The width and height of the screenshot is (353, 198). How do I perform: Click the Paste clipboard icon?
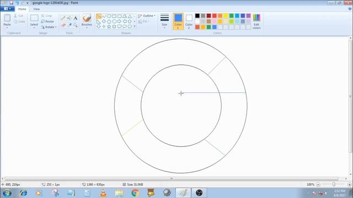tap(7, 18)
